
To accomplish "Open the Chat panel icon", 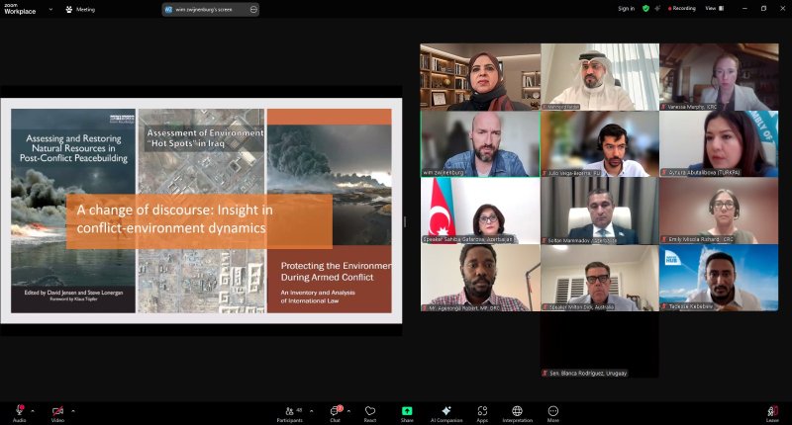I will coord(335,411).
